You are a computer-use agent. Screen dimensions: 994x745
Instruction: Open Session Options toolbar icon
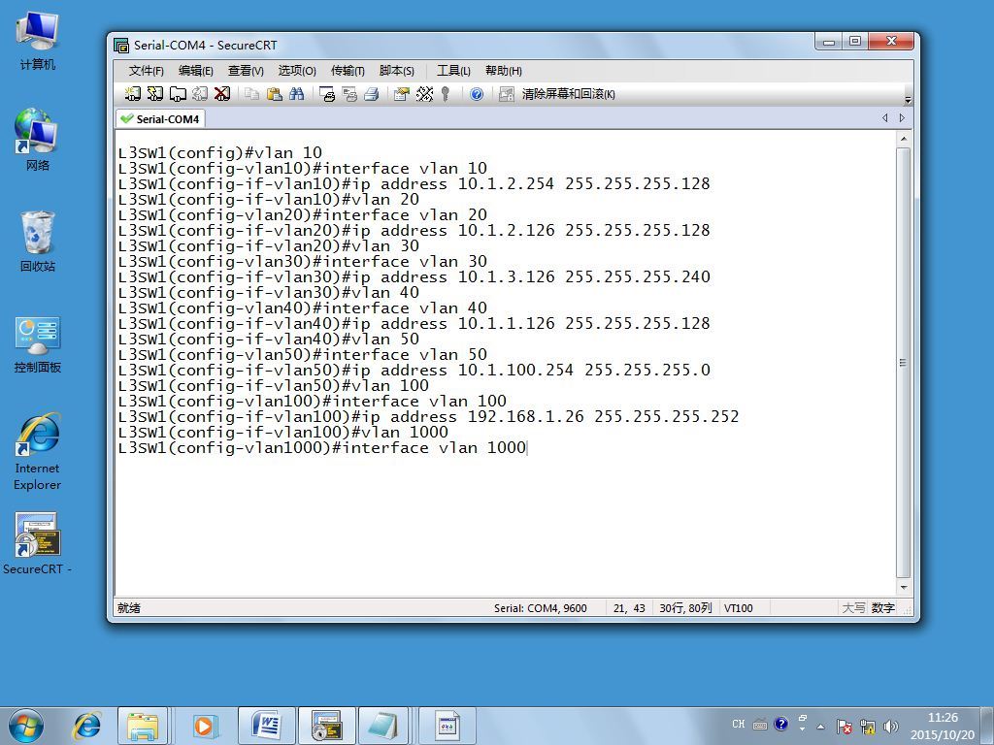401,94
